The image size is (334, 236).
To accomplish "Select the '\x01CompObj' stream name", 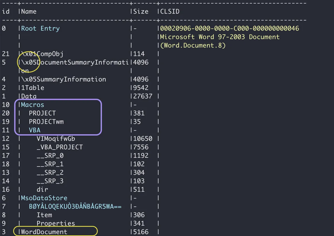I will tap(42, 54).
